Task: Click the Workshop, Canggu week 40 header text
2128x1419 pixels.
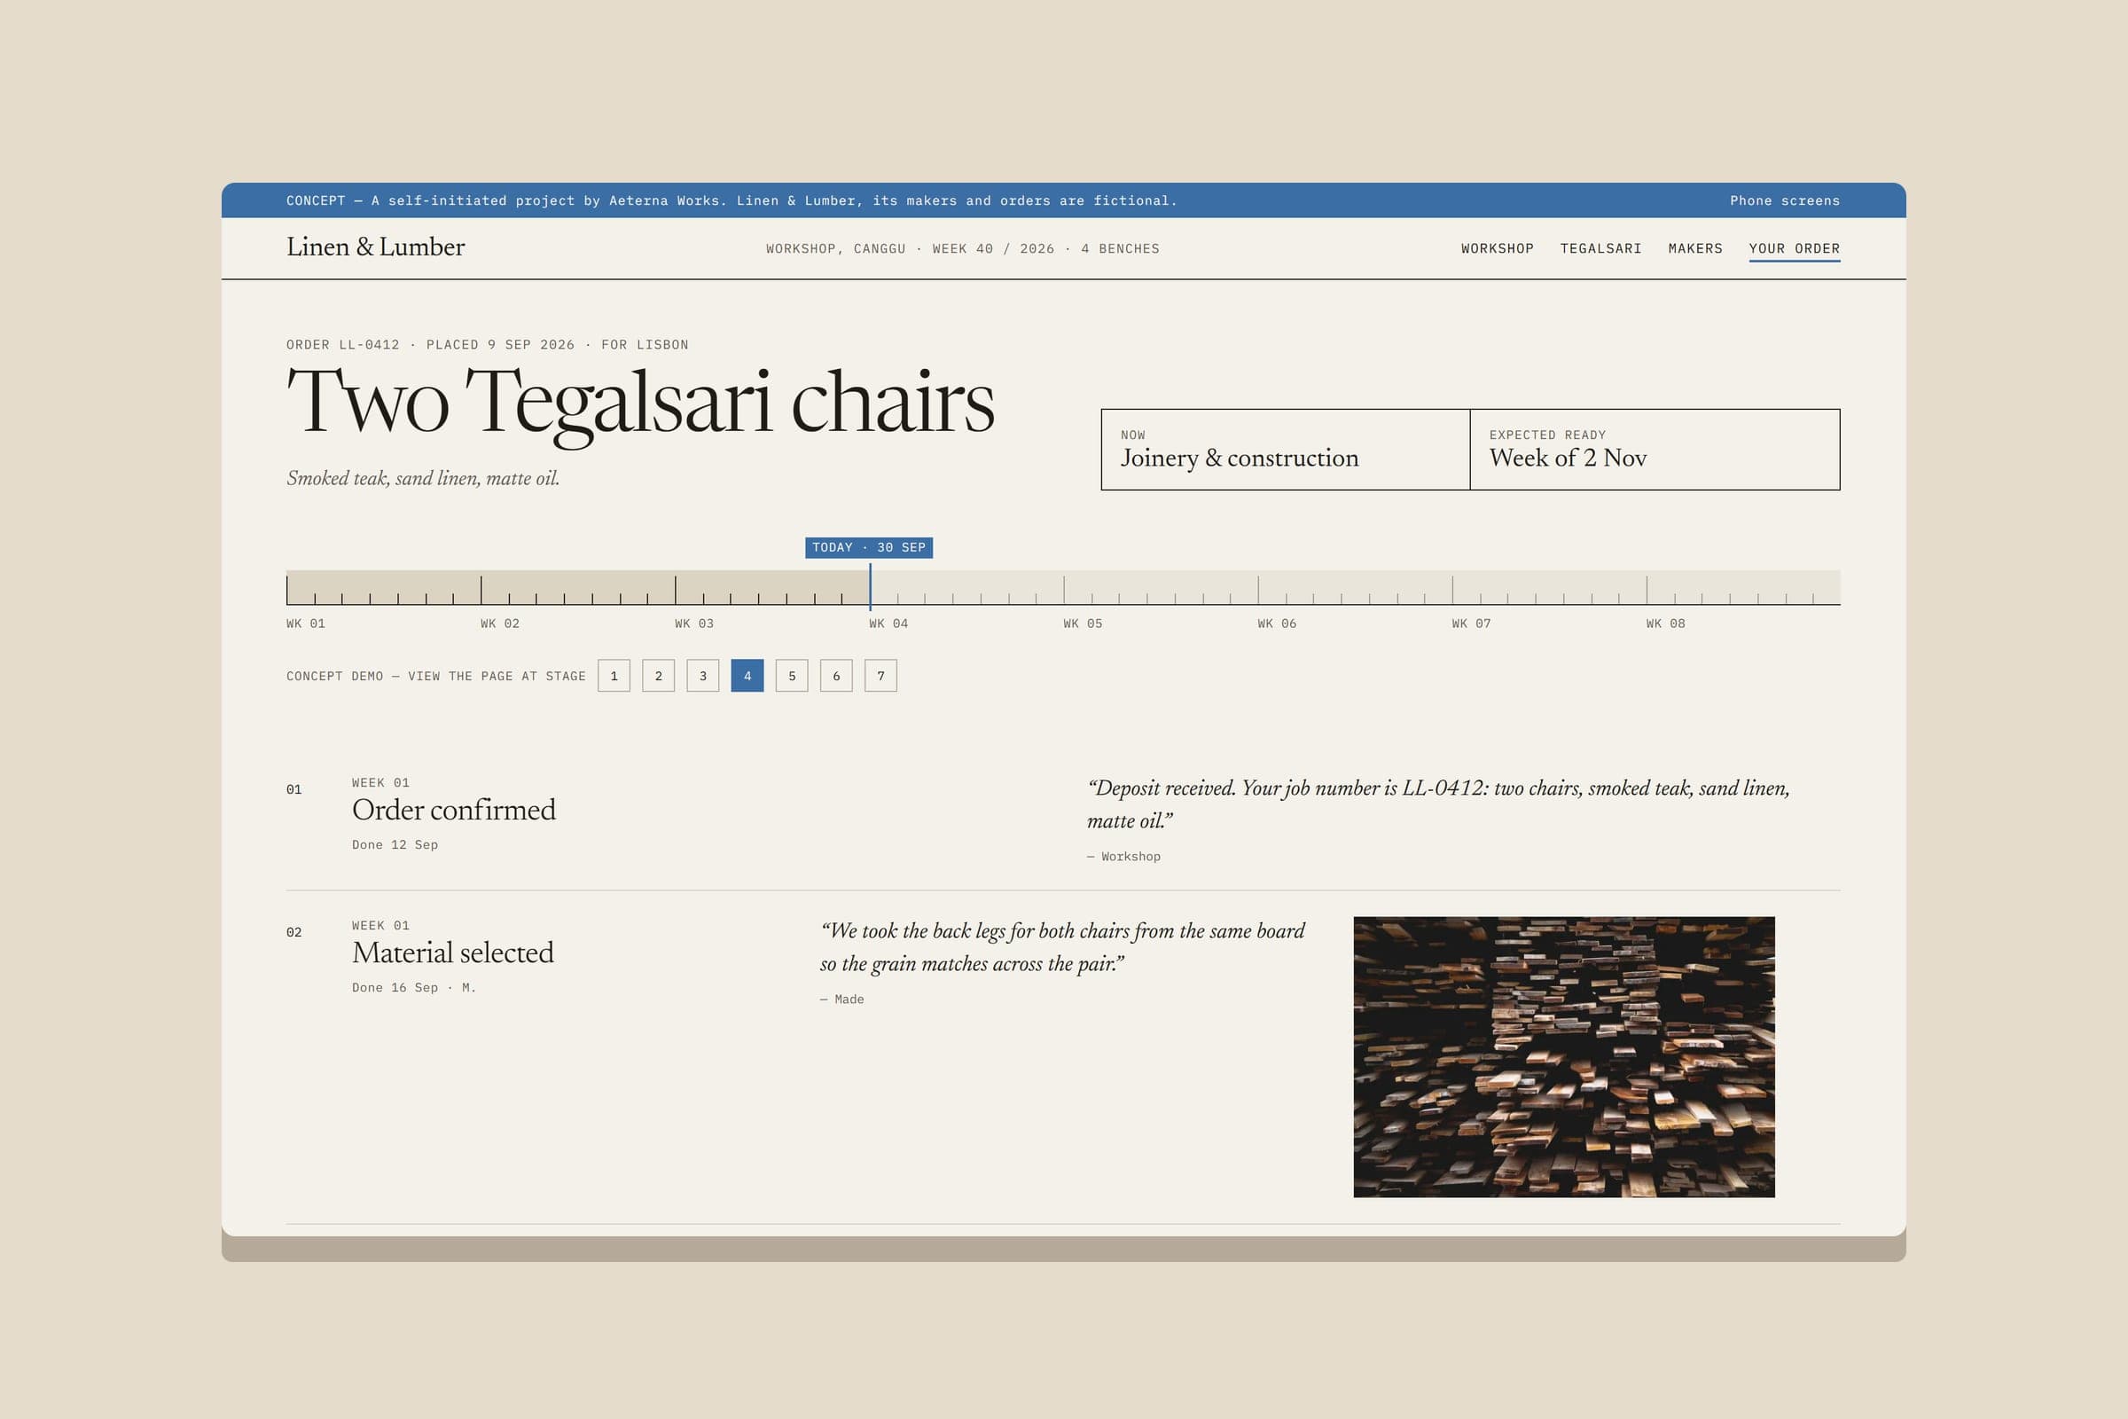Action: pos(962,249)
